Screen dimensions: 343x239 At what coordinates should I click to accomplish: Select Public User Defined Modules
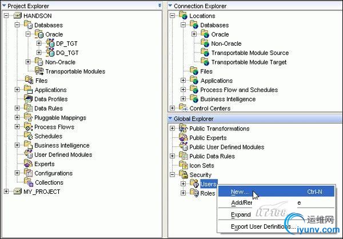(x=226, y=147)
